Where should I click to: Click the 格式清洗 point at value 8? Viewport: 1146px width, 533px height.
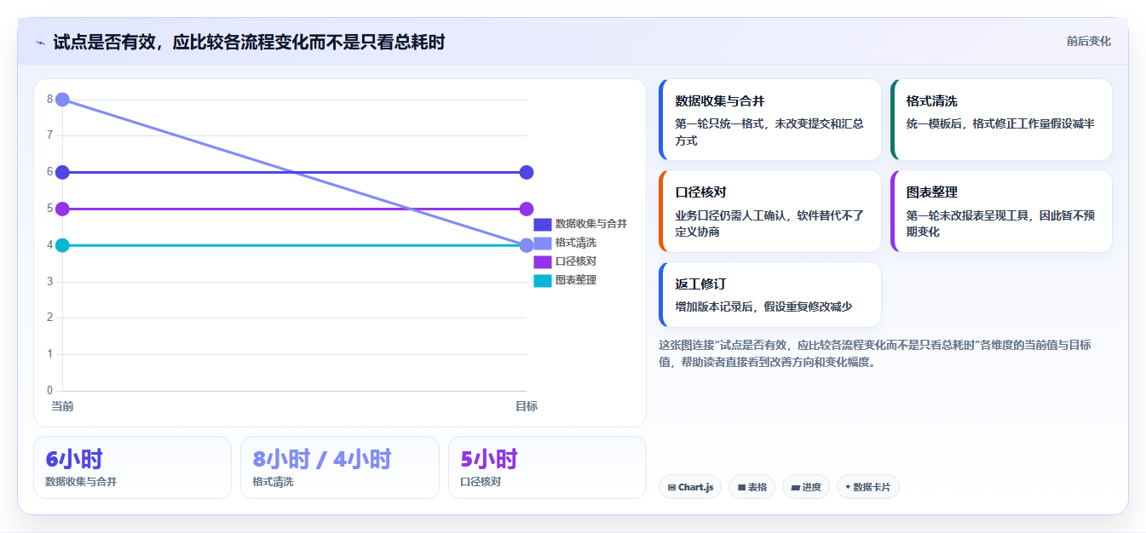click(62, 100)
